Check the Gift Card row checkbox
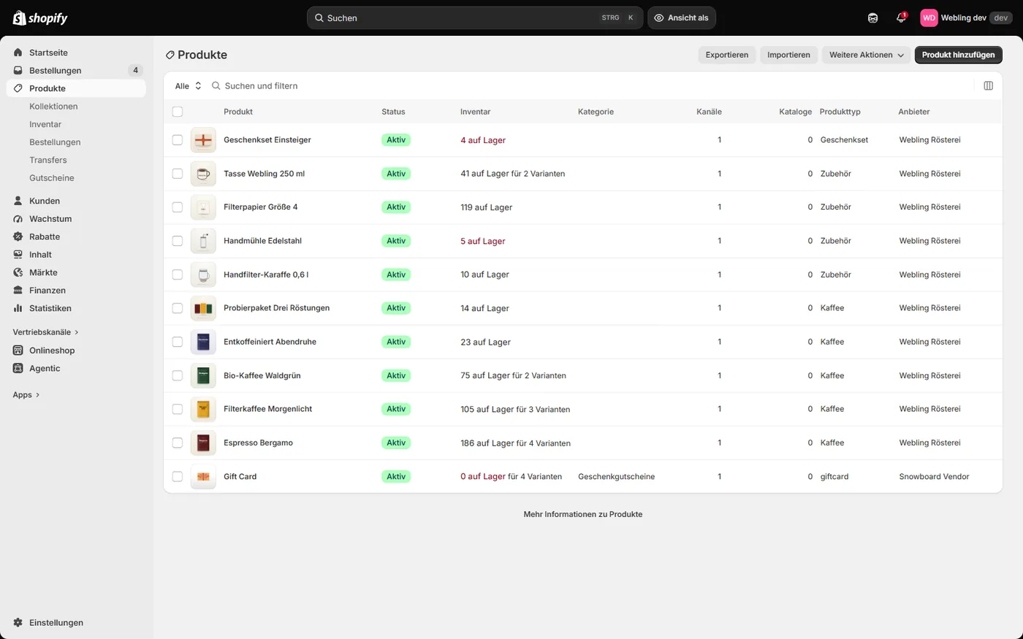Viewport: 1023px width, 639px height. (x=178, y=476)
